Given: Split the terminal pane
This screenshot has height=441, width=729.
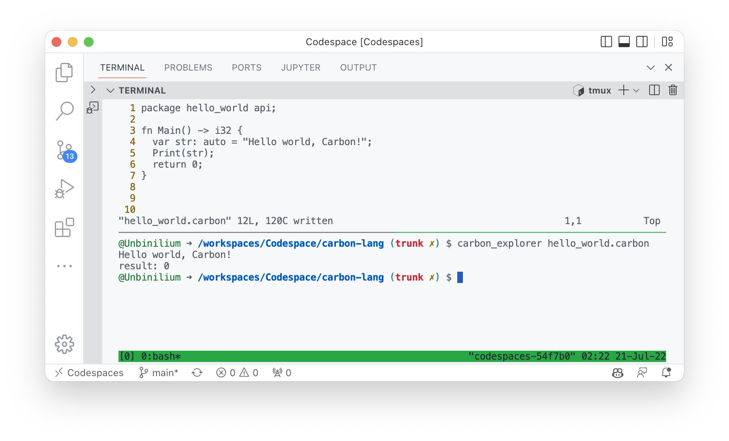Looking at the screenshot, I should coord(654,90).
